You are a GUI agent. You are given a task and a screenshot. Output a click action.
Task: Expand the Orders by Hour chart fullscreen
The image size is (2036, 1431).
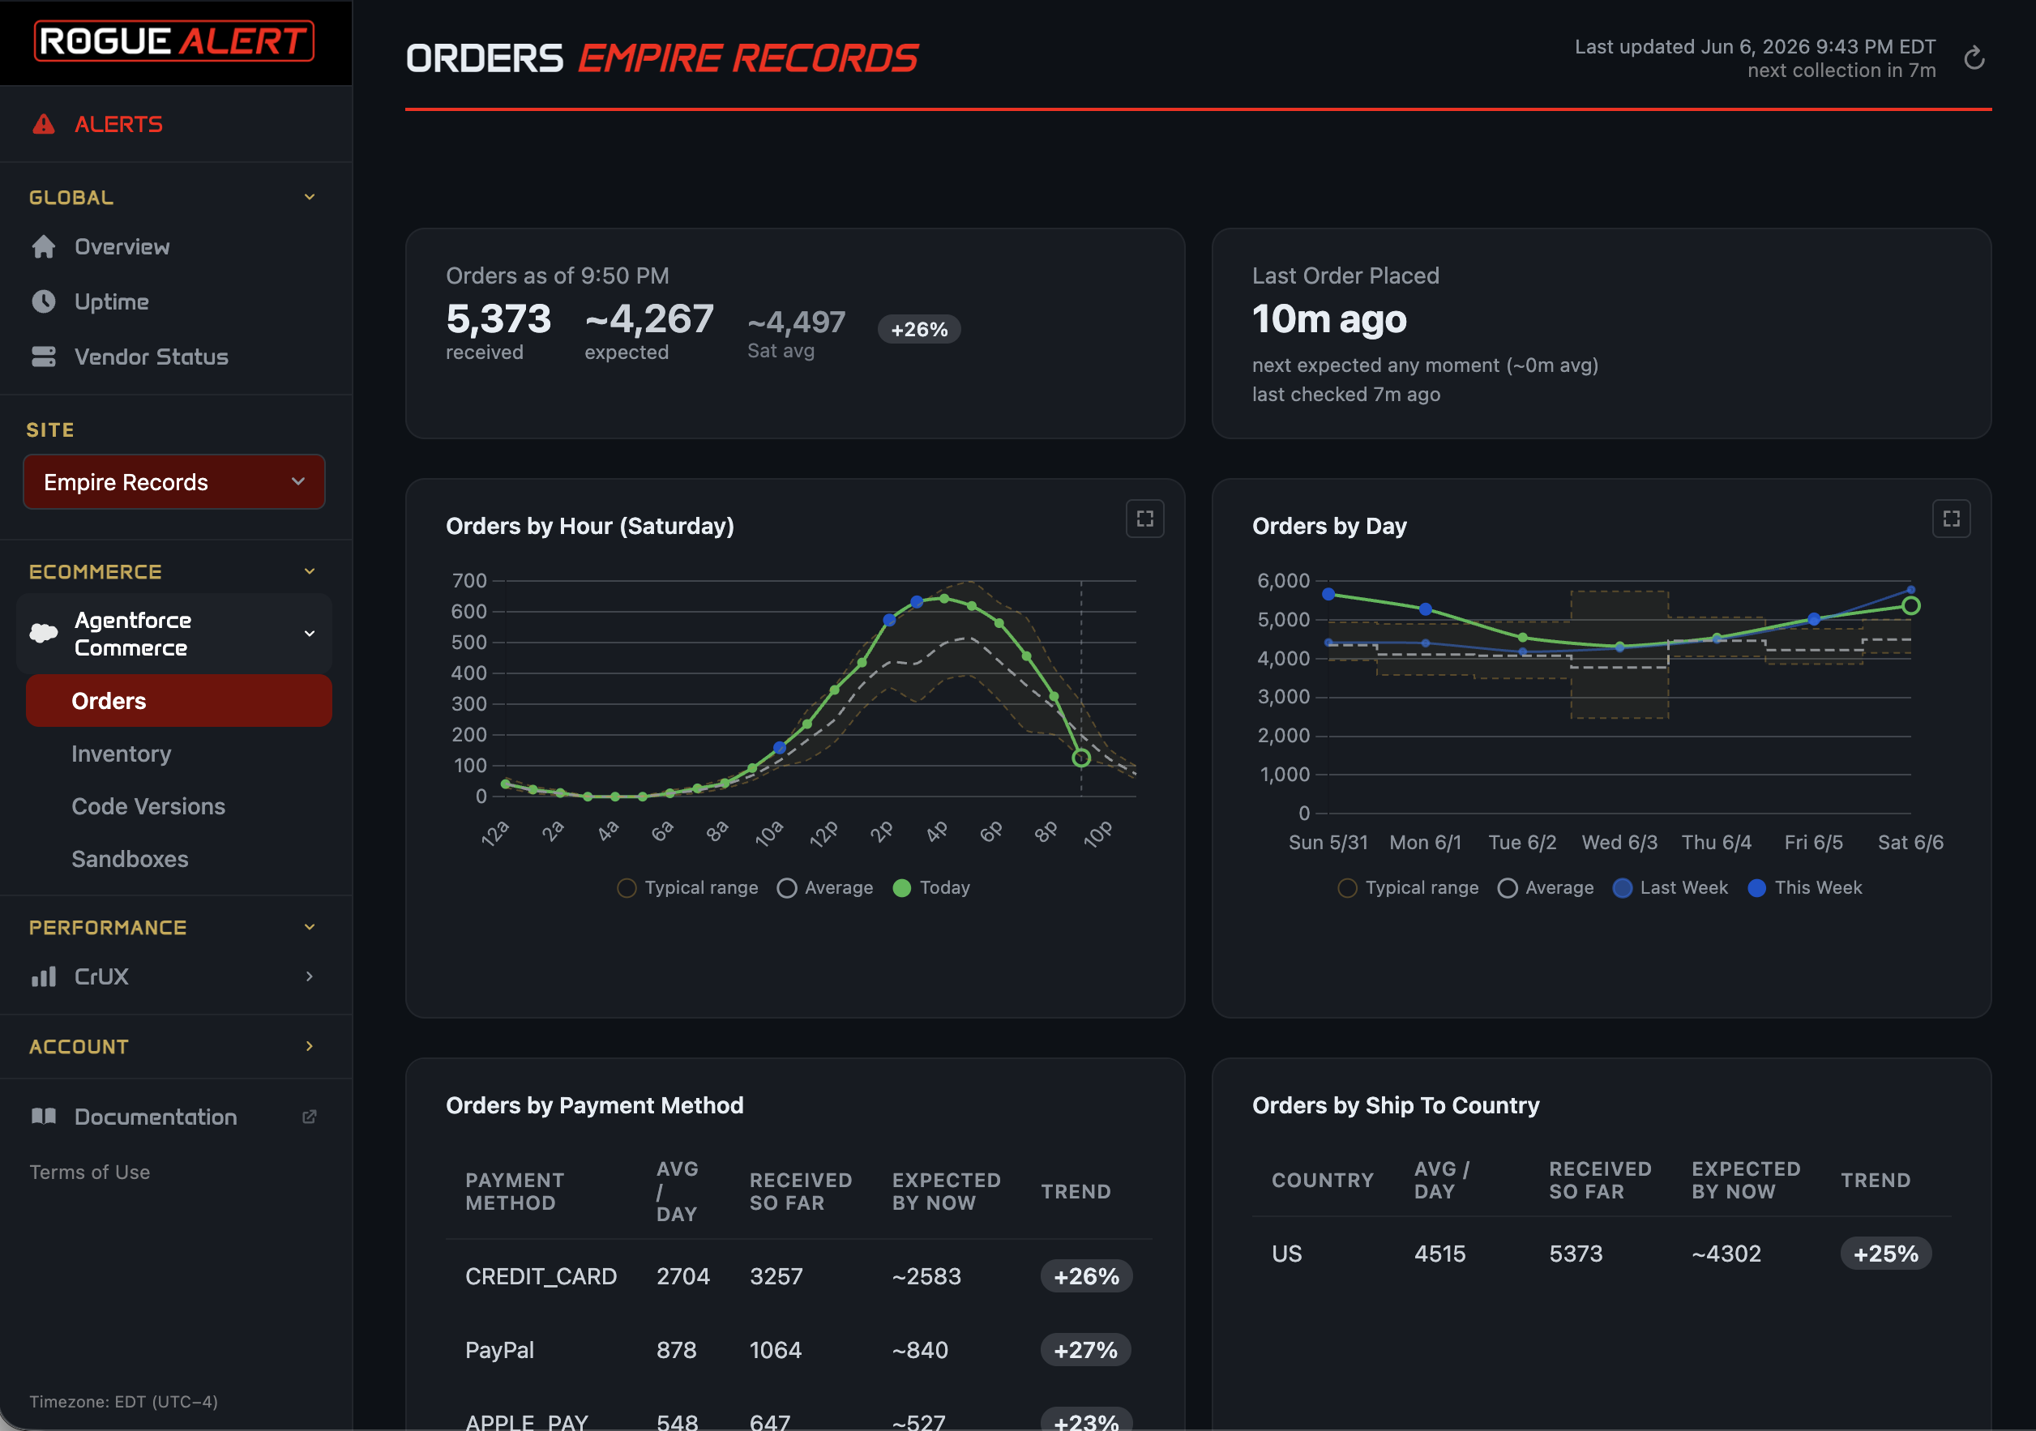click(1144, 519)
